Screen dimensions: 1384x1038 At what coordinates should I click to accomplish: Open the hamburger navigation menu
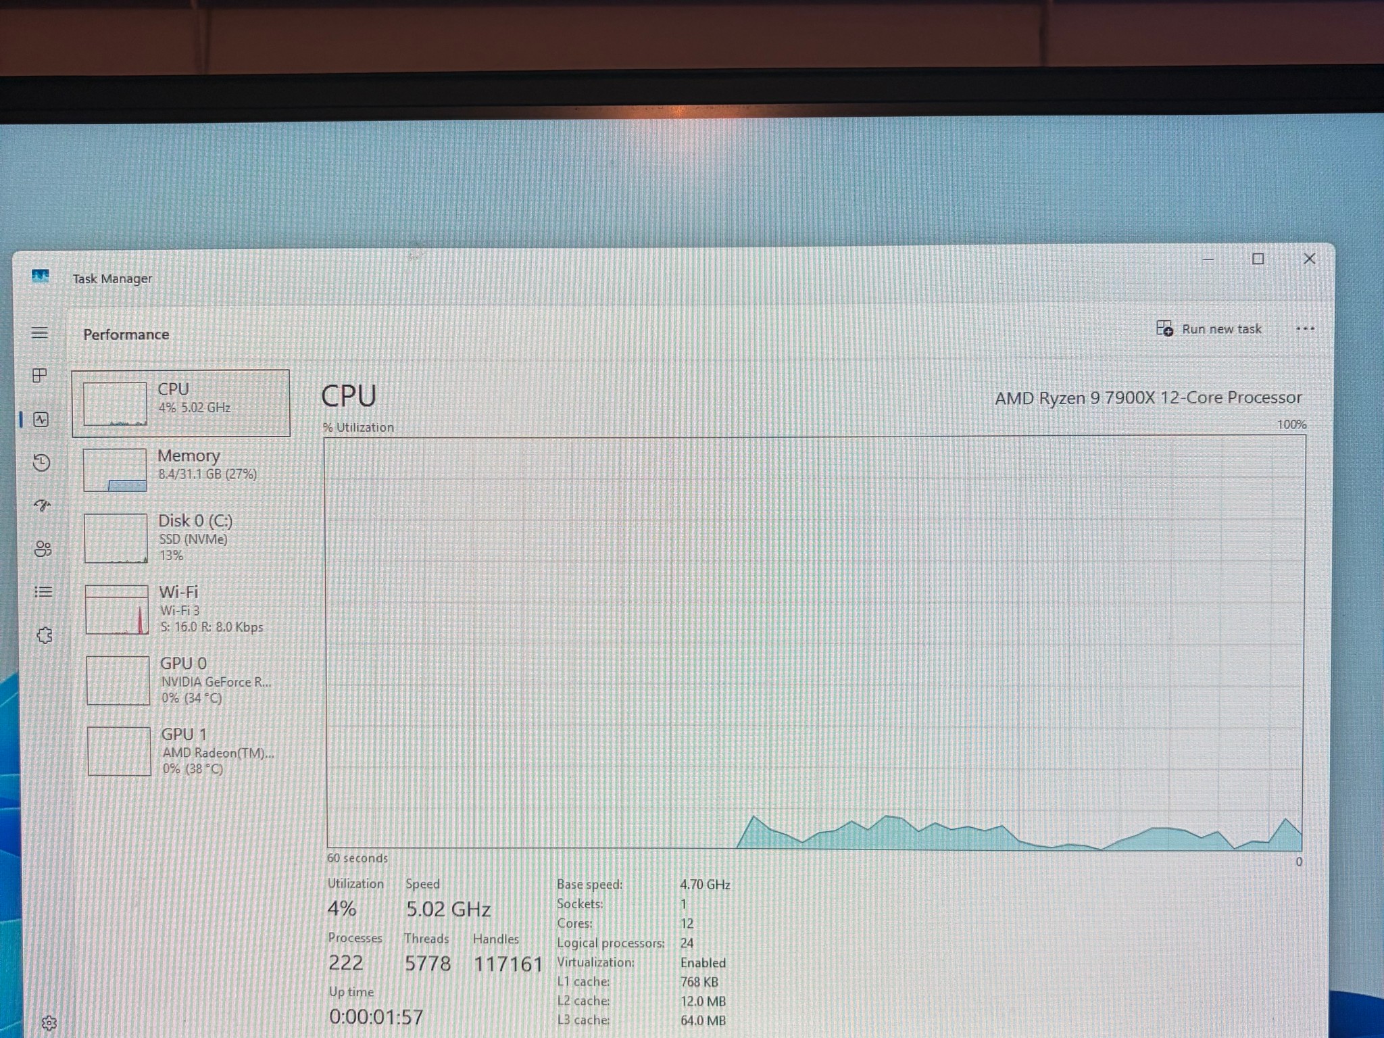coord(40,332)
